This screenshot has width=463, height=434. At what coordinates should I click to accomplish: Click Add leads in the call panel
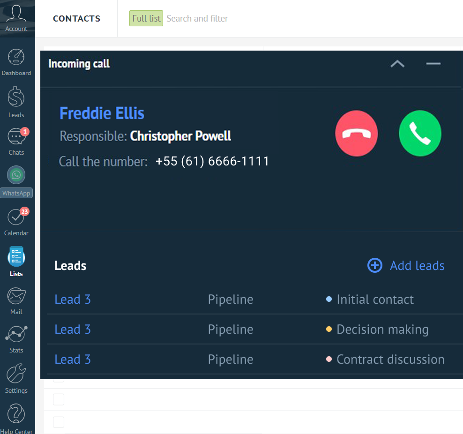point(406,265)
